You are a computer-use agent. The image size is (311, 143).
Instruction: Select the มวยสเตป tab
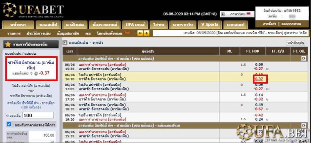(236, 25)
